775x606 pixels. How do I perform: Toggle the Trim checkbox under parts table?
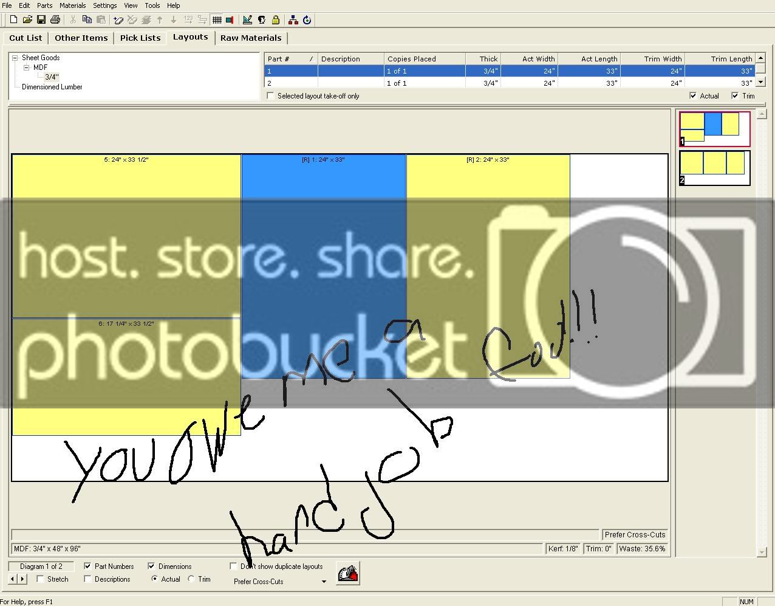point(735,96)
